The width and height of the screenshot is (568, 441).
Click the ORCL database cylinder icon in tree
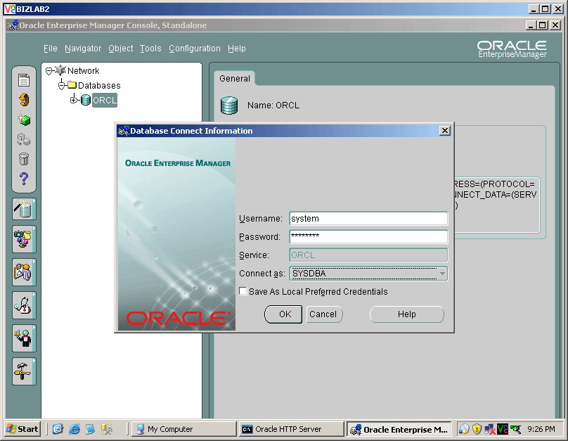point(86,100)
